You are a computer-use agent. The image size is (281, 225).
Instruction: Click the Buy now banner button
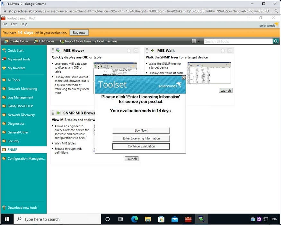pyautogui.click(x=79, y=33)
